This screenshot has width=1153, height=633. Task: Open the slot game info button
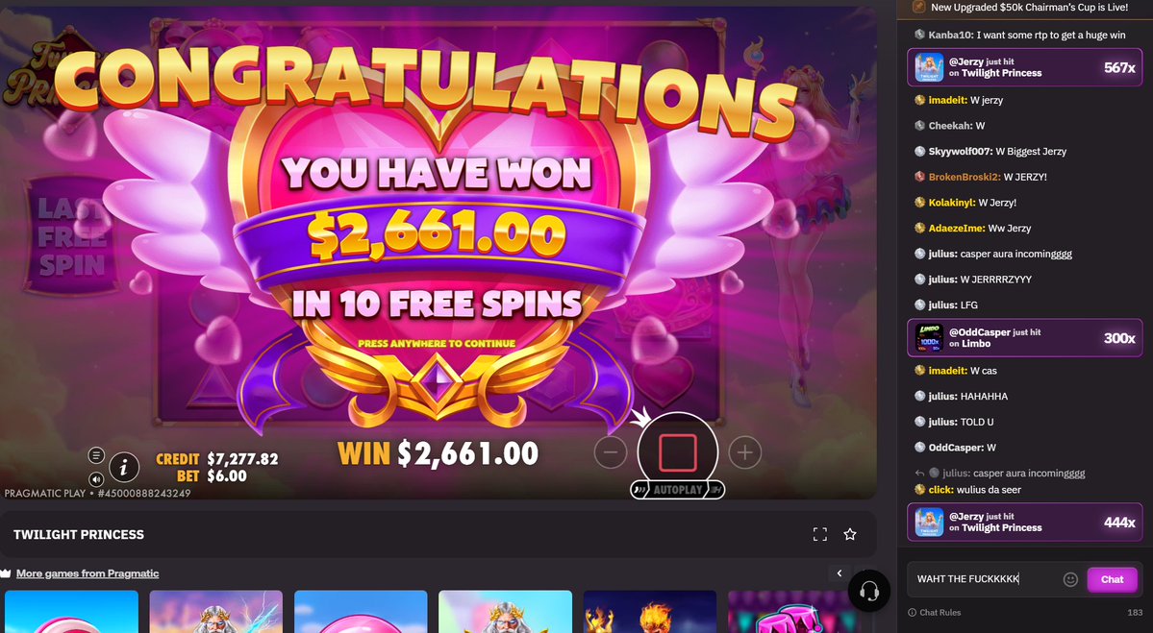(x=124, y=467)
